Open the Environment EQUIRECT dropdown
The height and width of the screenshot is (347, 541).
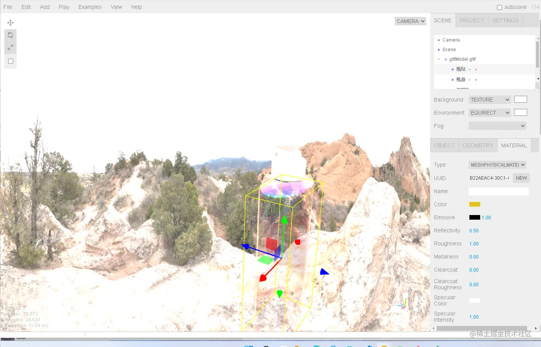click(x=490, y=113)
